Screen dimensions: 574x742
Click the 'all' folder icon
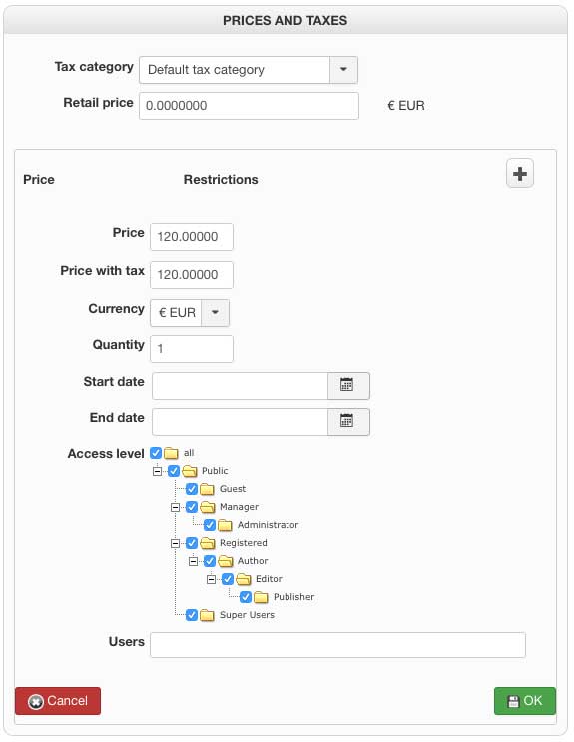tap(171, 453)
